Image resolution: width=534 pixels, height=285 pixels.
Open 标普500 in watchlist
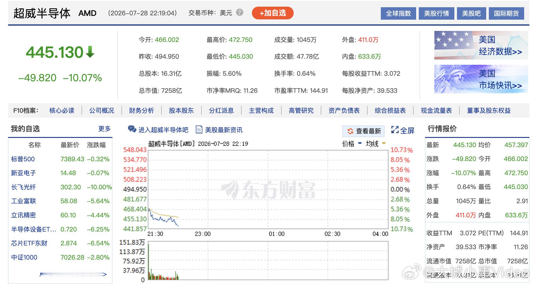(x=23, y=159)
